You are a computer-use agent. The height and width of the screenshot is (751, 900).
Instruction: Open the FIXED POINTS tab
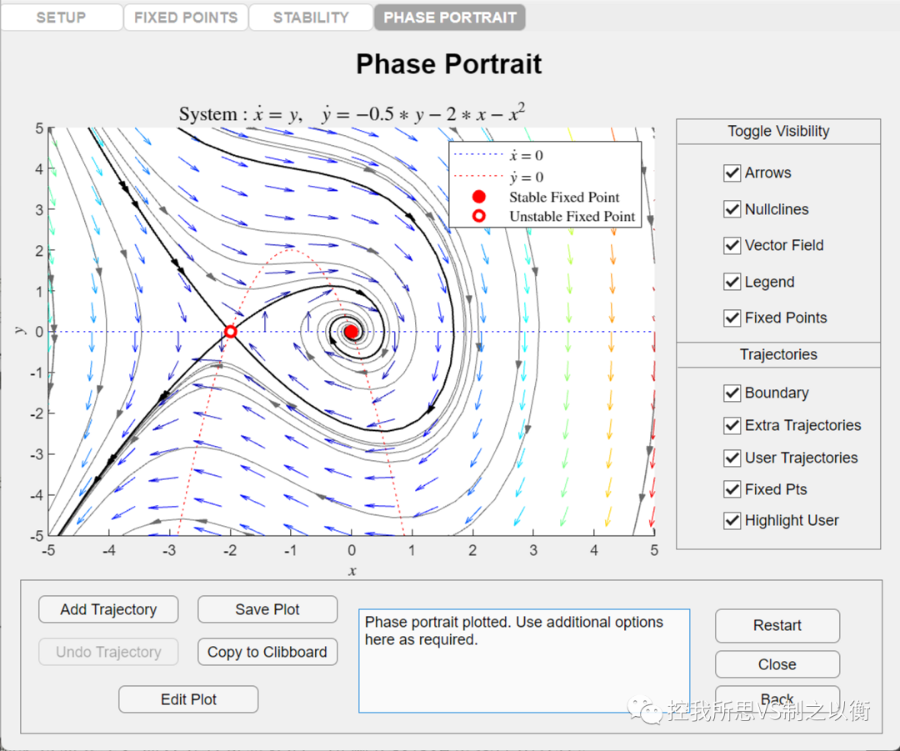click(186, 18)
